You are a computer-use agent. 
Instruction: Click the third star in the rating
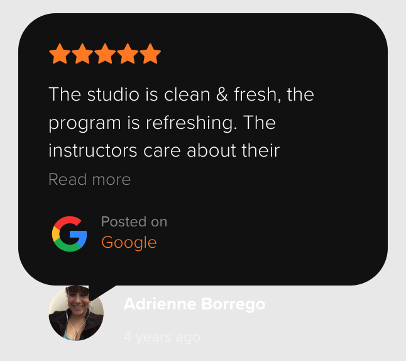tap(105, 53)
